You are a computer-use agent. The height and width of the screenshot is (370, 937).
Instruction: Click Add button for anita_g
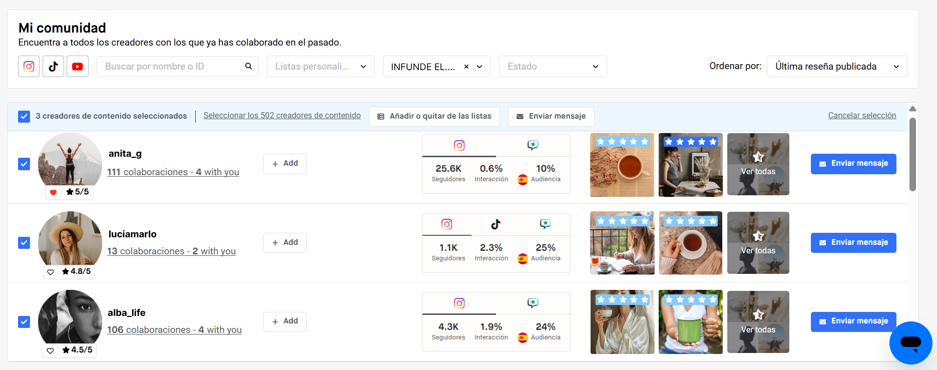tap(285, 164)
